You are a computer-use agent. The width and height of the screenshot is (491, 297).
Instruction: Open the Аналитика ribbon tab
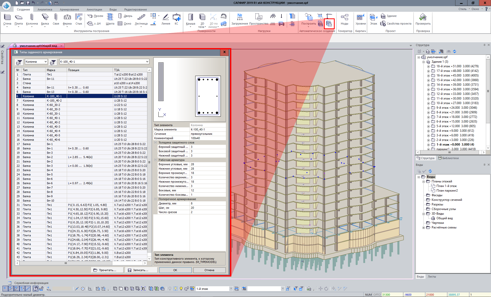coord(45,9)
